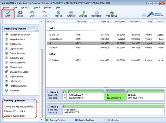Select pending operation Resize (C:)

(15, 111)
